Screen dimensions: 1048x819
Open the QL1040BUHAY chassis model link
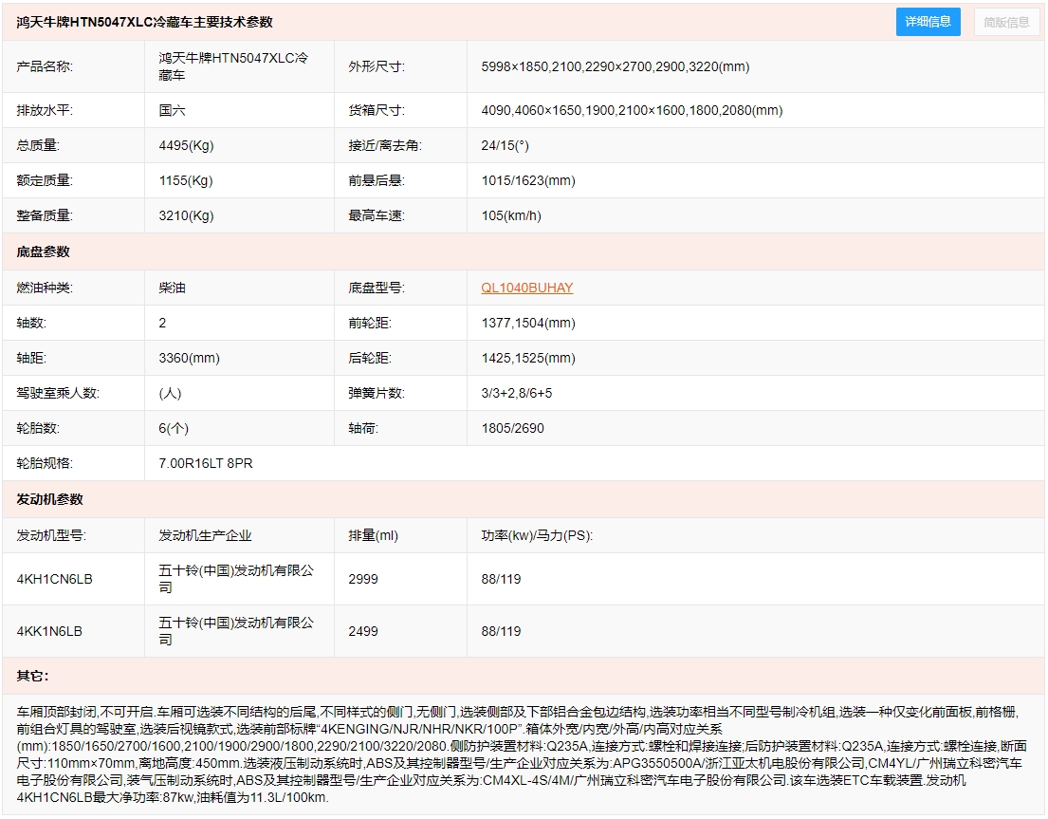[x=526, y=288]
